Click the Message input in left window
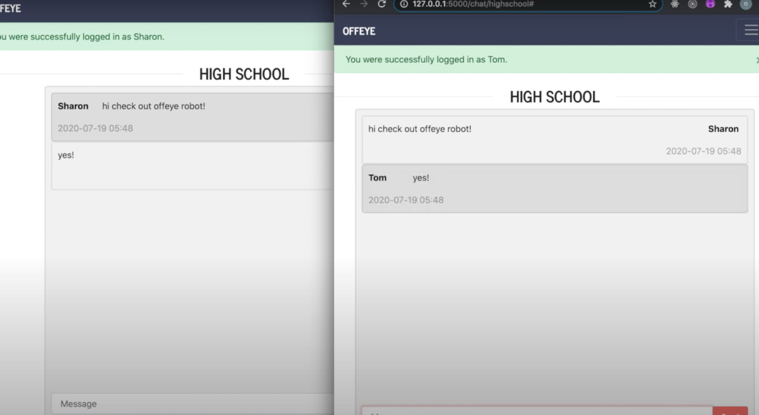The height and width of the screenshot is (415, 759). 192,403
